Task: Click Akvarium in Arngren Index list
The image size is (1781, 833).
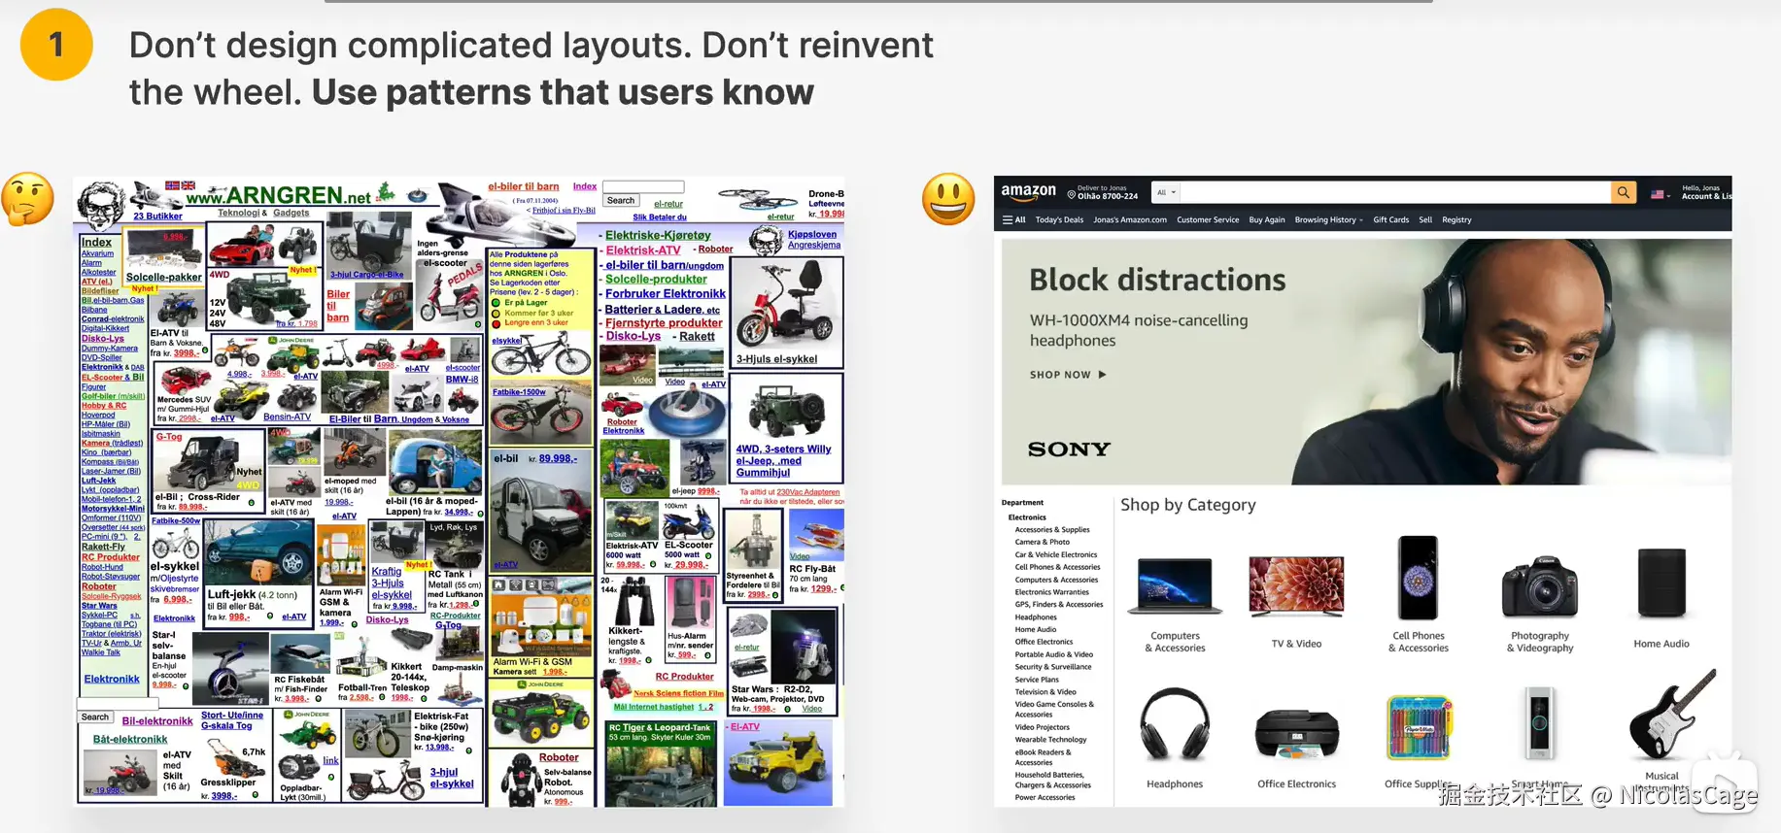Action: pos(97,253)
